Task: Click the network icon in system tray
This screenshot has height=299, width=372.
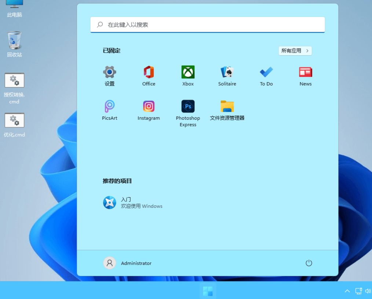Action: [x=358, y=291]
